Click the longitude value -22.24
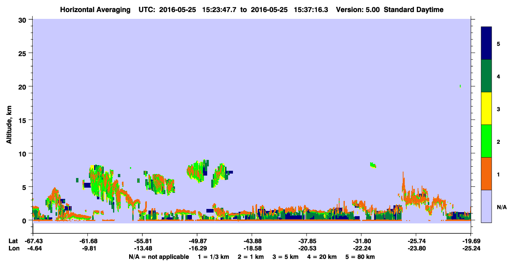The width and height of the screenshot is (523, 268). click(361, 248)
